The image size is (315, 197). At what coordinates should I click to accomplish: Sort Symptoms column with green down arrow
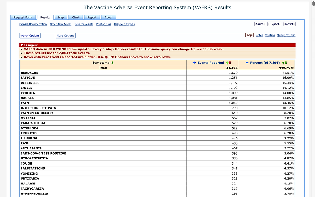click(112, 63)
